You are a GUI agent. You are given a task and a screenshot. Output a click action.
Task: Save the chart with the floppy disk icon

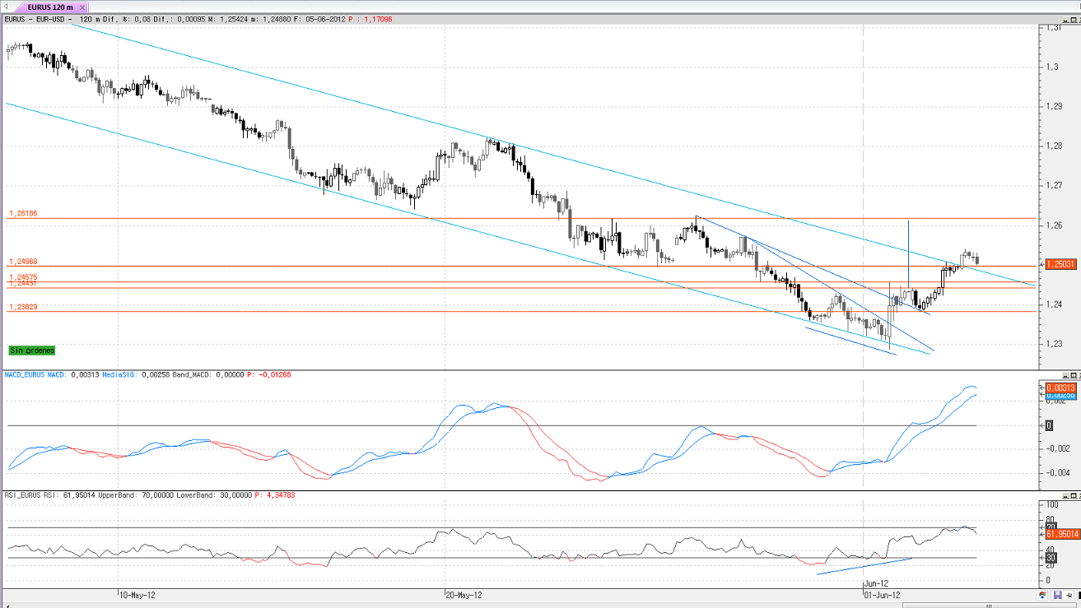pyautogui.click(x=1056, y=596)
